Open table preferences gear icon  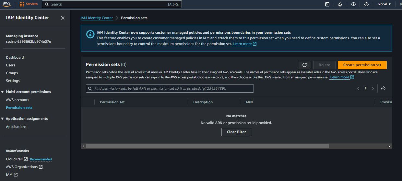pyautogui.click(x=383, y=88)
